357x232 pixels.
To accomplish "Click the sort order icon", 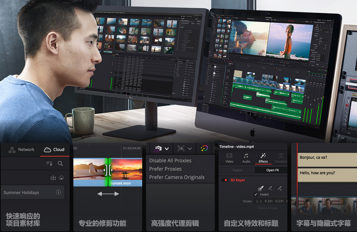I will point(49,164).
